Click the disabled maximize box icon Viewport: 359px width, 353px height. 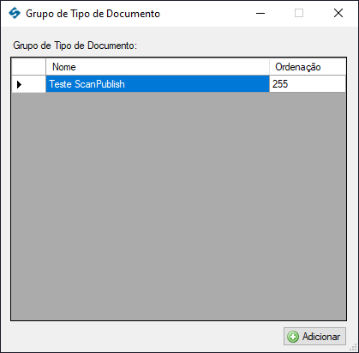coord(299,13)
